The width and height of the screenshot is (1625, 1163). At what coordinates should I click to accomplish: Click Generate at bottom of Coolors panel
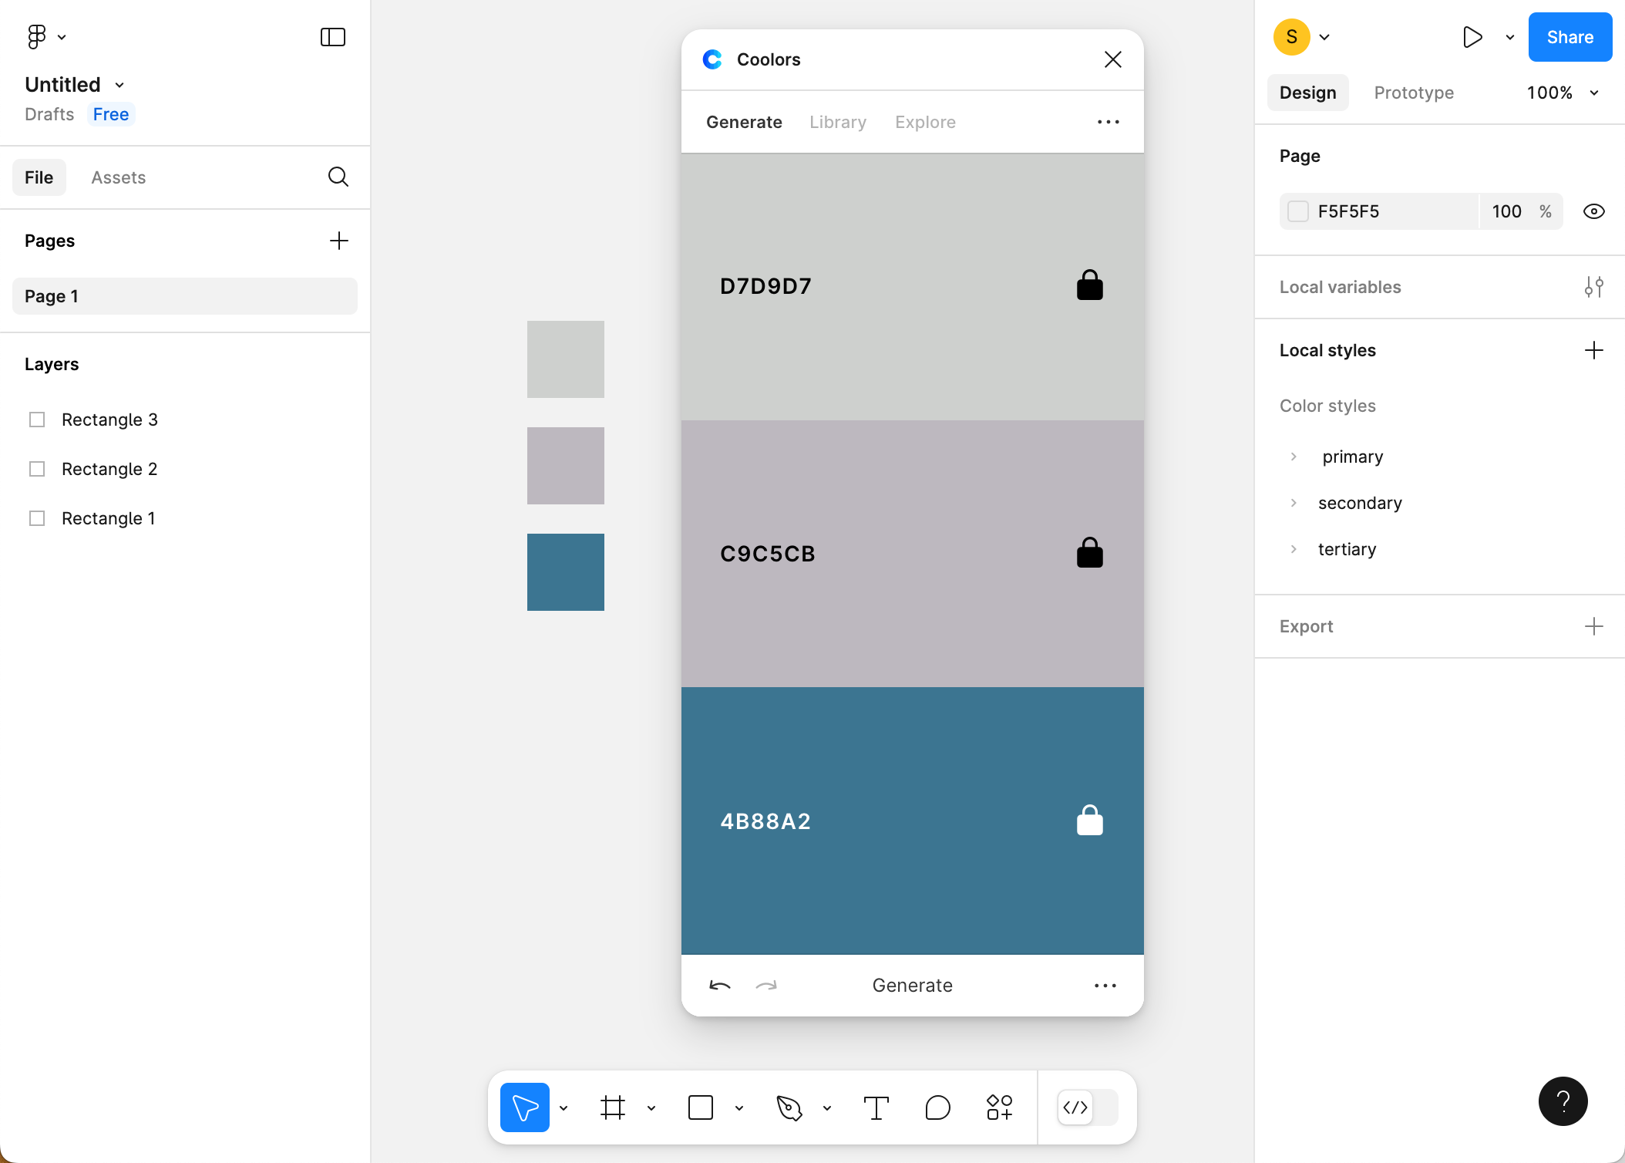(x=912, y=986)
